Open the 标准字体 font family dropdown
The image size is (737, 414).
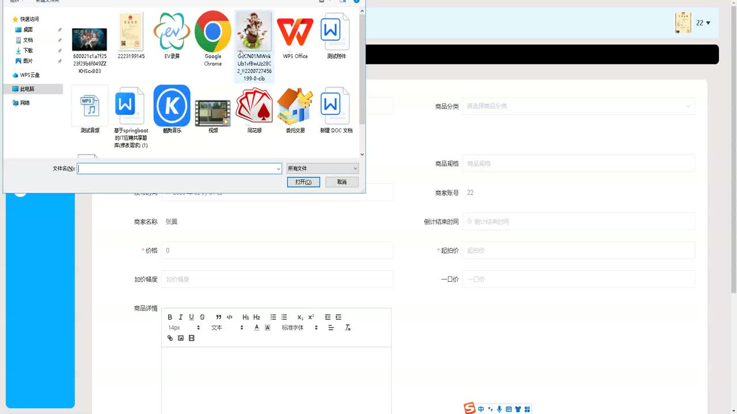click(299, 328)
